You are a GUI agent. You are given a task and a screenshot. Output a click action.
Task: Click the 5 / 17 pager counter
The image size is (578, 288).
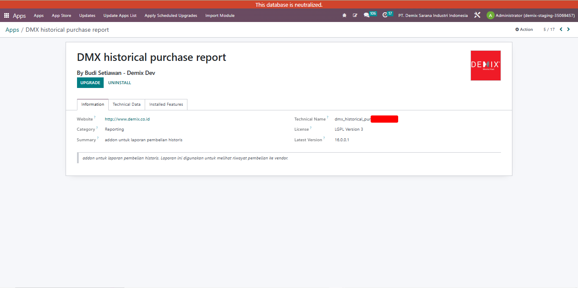point(549,30)
